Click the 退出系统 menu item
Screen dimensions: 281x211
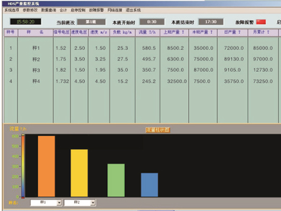tap(133, 9)
